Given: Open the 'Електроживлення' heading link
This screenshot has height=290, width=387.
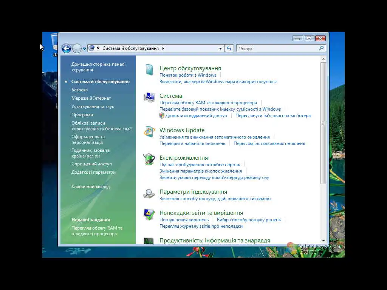Looking at the screenshot, I should [x=184, y=158].
